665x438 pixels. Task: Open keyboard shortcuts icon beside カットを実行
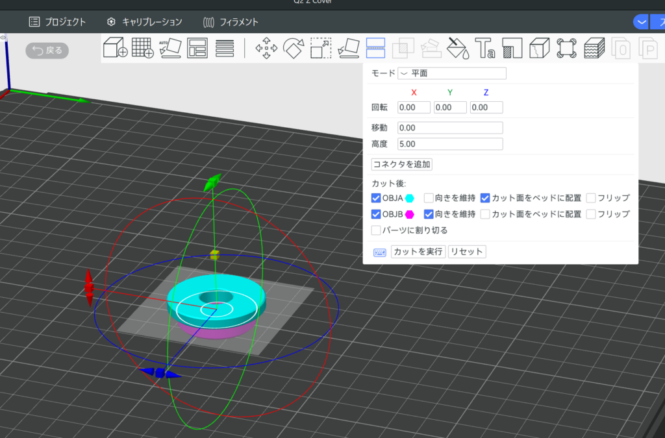pos(380,252)
